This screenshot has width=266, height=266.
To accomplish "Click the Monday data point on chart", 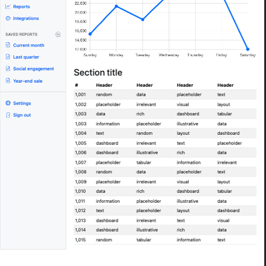I will pos(116,7).
